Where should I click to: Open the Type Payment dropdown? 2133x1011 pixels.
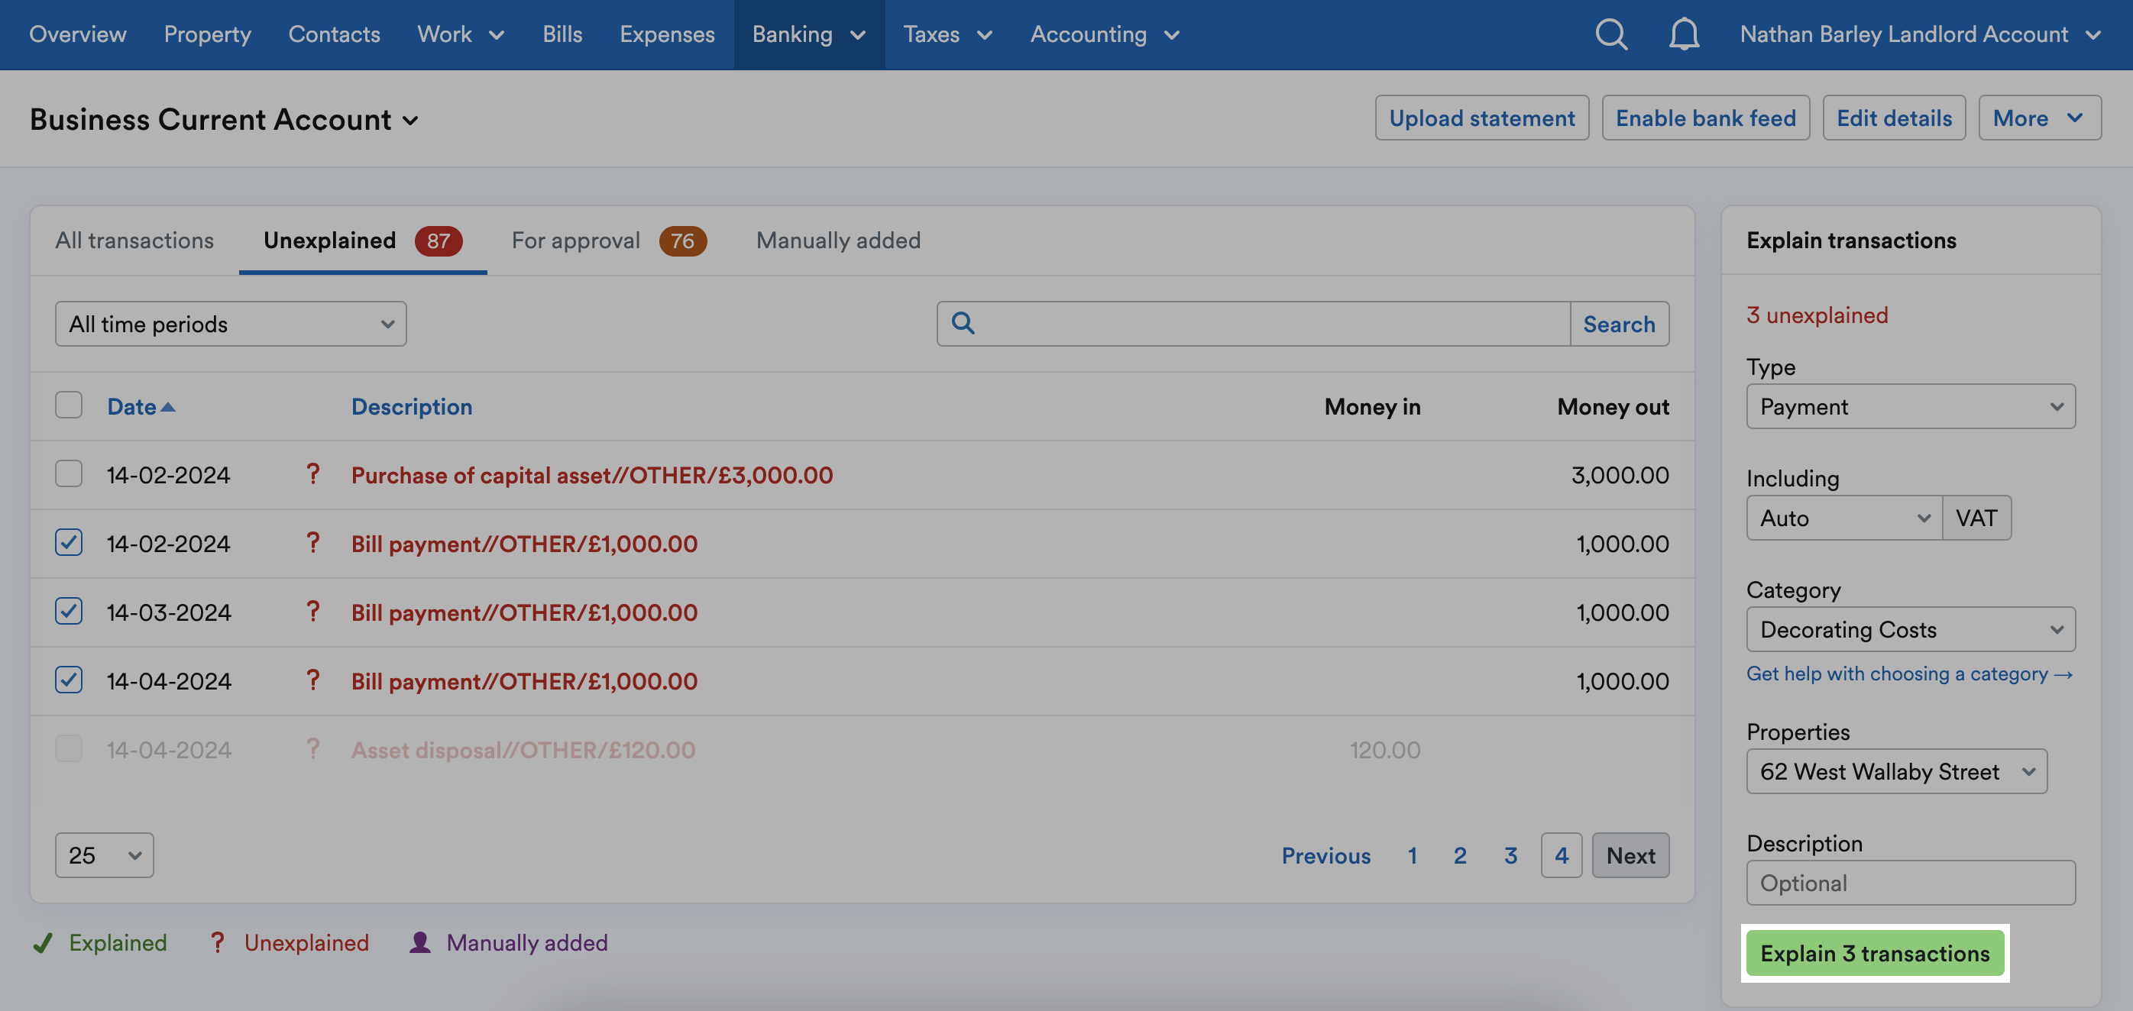[1910, 406]
